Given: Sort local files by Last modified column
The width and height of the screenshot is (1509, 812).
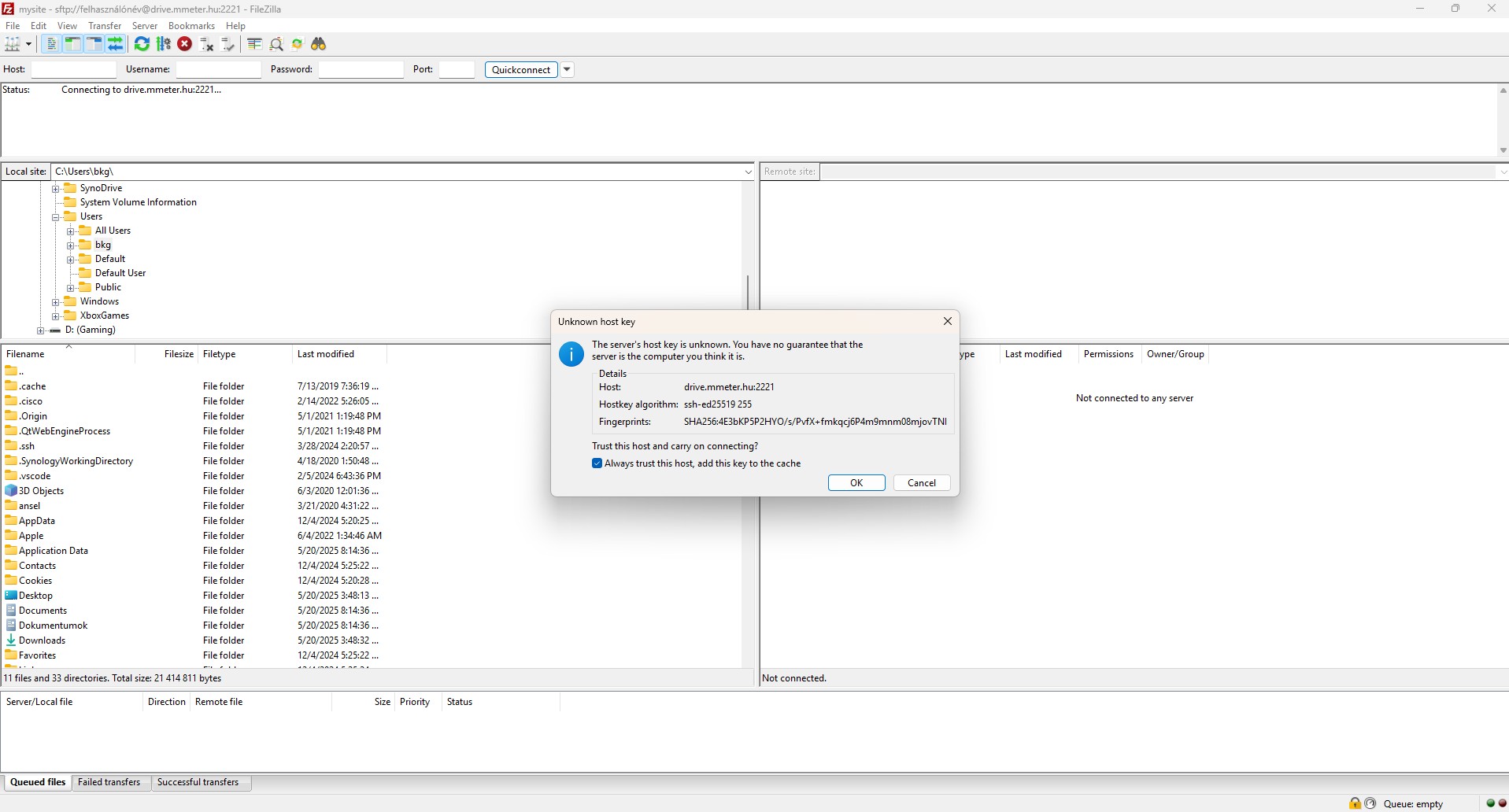Looking at the screenshot, I should 339,354.
